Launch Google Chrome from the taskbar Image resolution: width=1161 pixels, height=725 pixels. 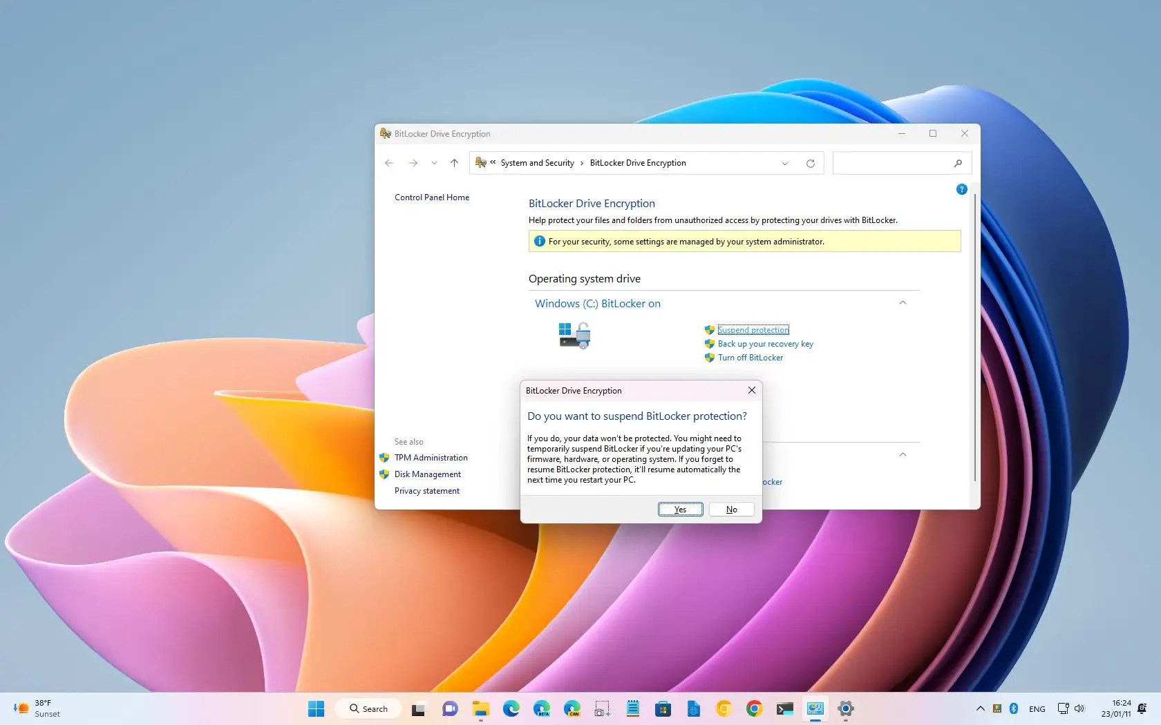click(753, 708)
